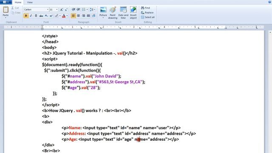
Task: Click the right indent marker on ruler
Action: pos(226,28)
